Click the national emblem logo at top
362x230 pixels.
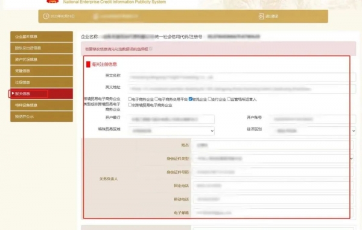pyautogui.click(x=52, y=1)
